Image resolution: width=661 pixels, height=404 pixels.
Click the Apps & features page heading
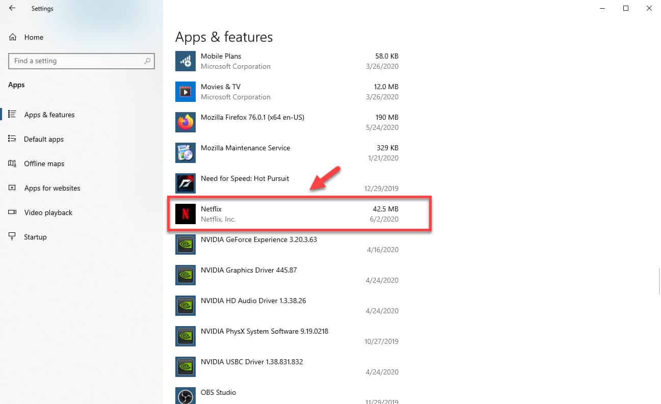point(224,37)
